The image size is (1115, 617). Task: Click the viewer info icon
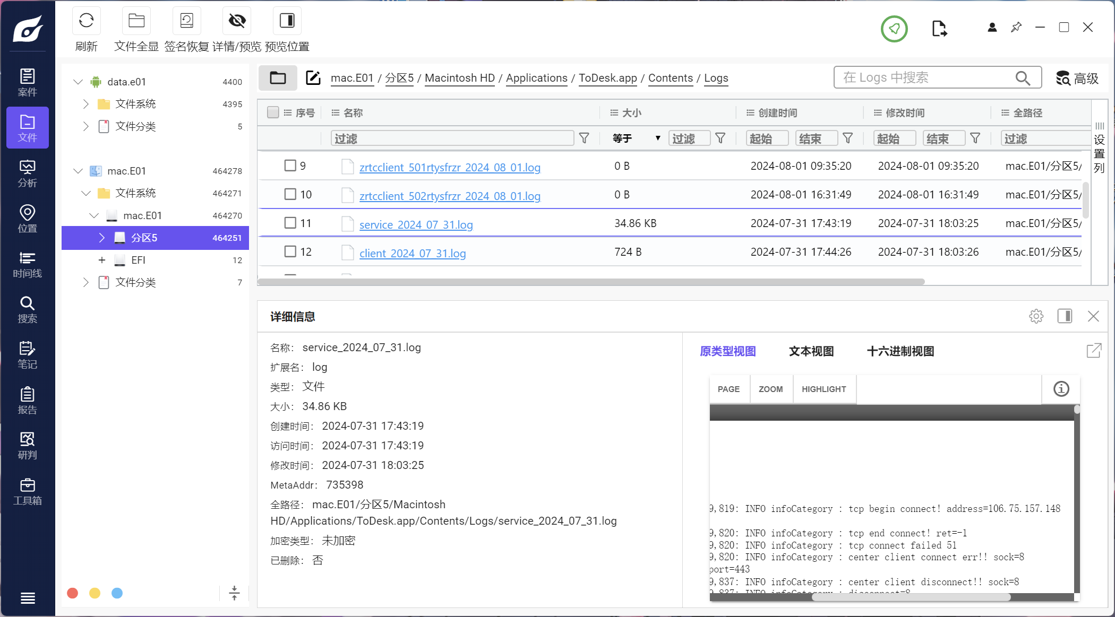tap(1061, 389)
